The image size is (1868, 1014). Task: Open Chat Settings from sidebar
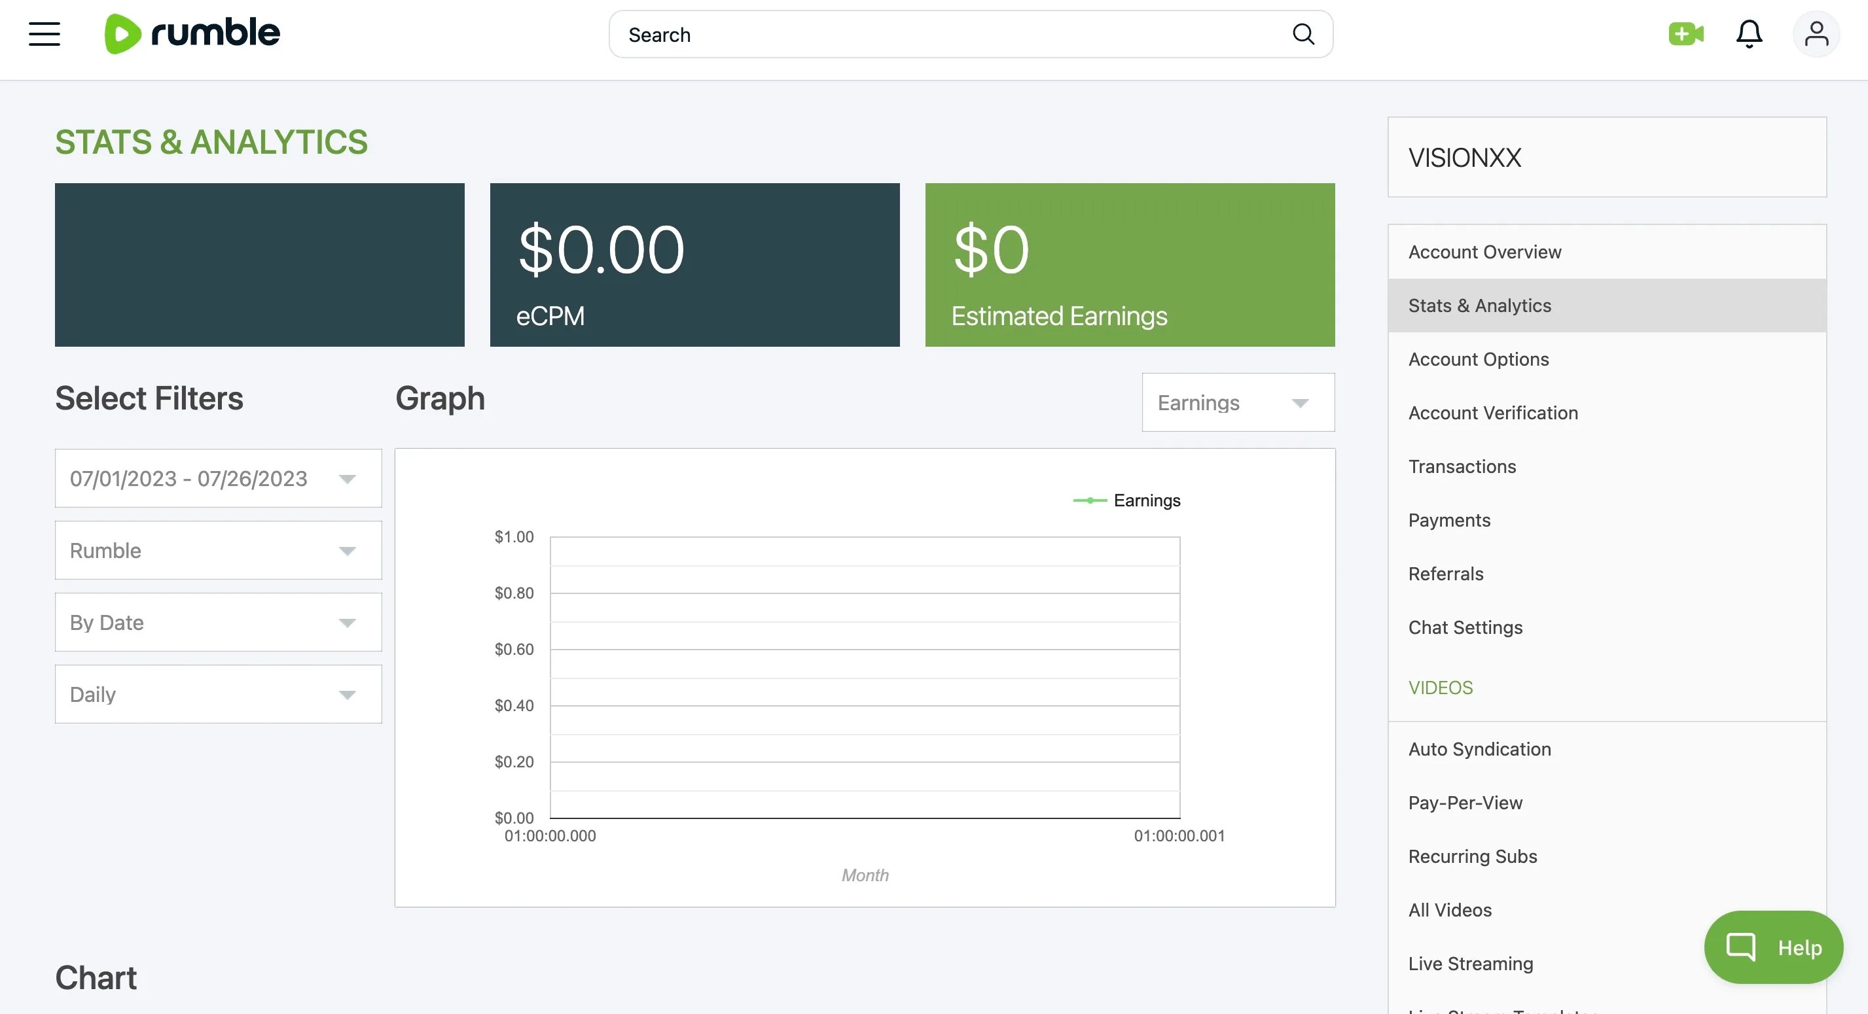click(x=1465, y=627)
